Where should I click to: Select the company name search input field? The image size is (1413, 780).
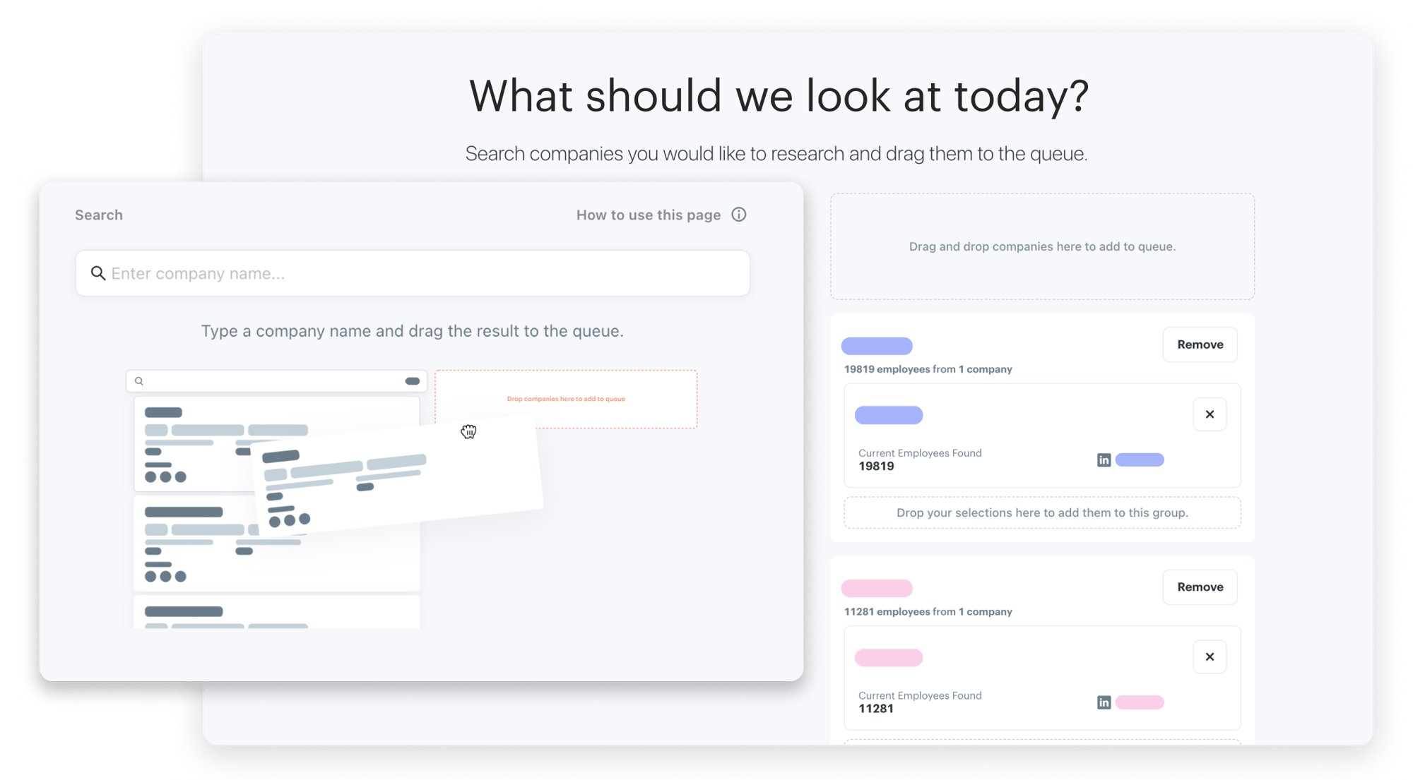[x=411, y=274]
